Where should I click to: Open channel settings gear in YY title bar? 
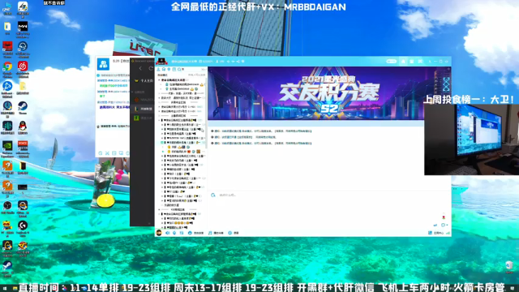click(243, 62)
